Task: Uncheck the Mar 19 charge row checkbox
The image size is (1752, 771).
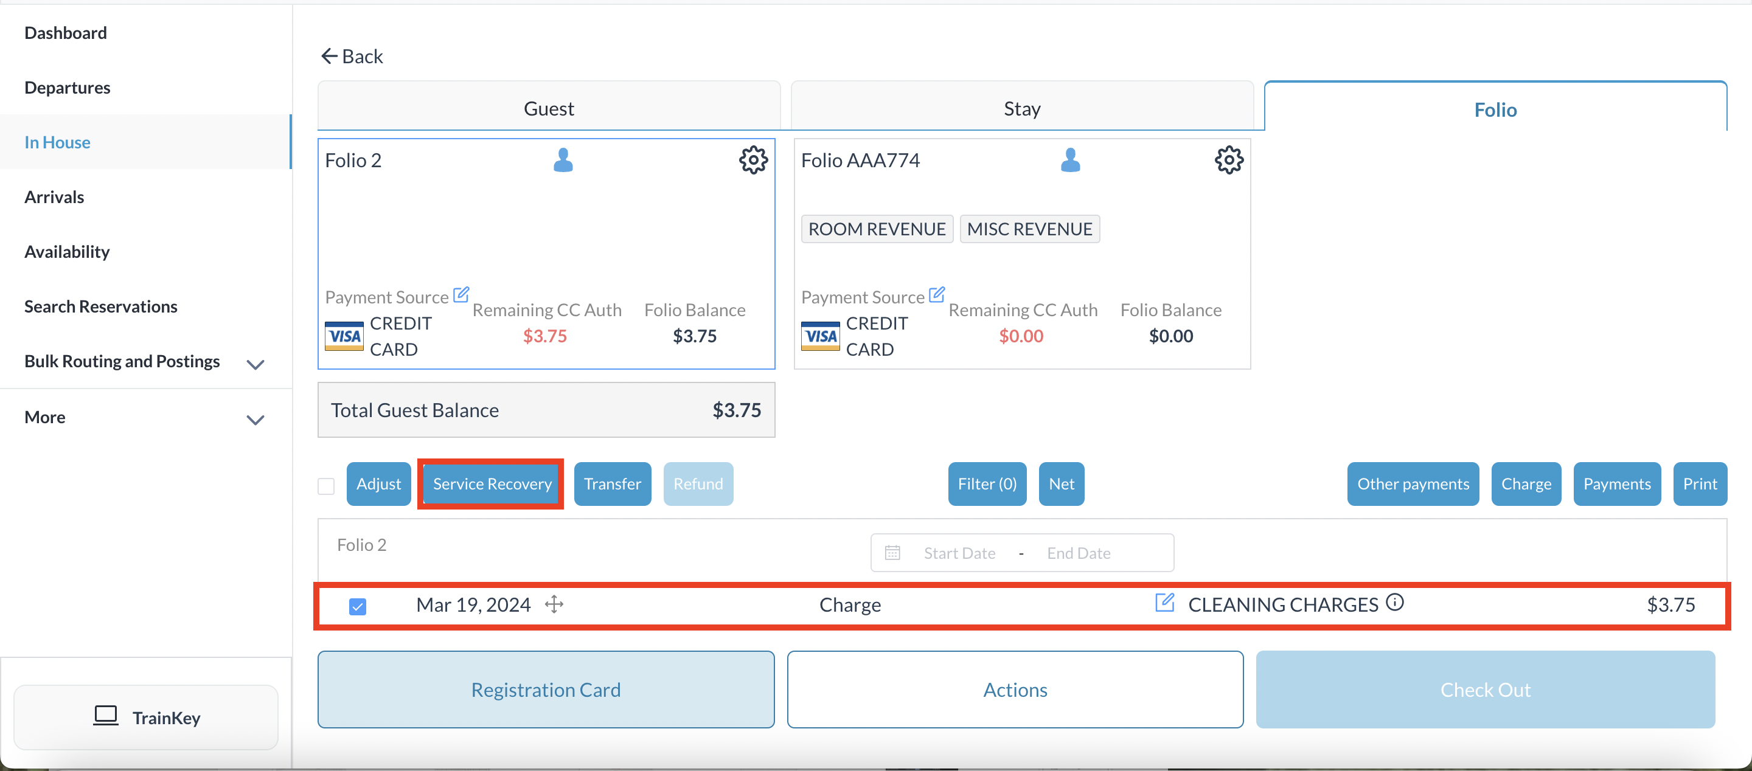Action: pos(358,606)
